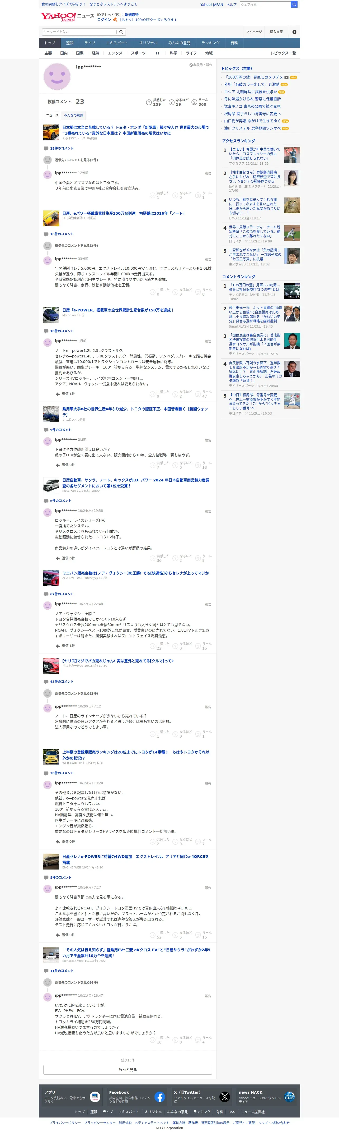Report the 12分前 comment via 報告
339x1136 pixels.
coord(208,174)
